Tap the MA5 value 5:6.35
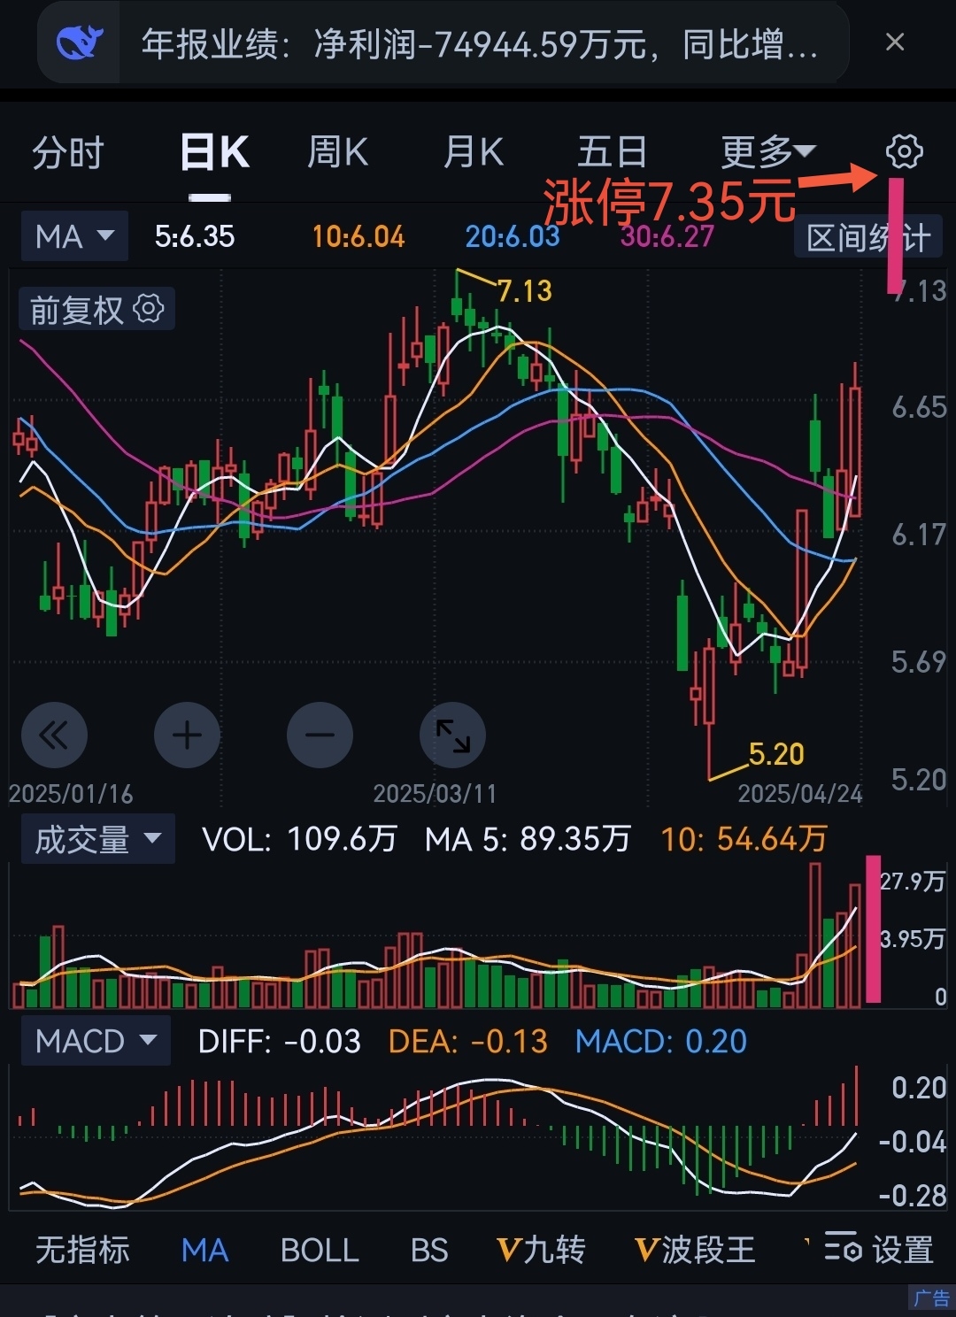956x1317 pixels. point(195,236)
